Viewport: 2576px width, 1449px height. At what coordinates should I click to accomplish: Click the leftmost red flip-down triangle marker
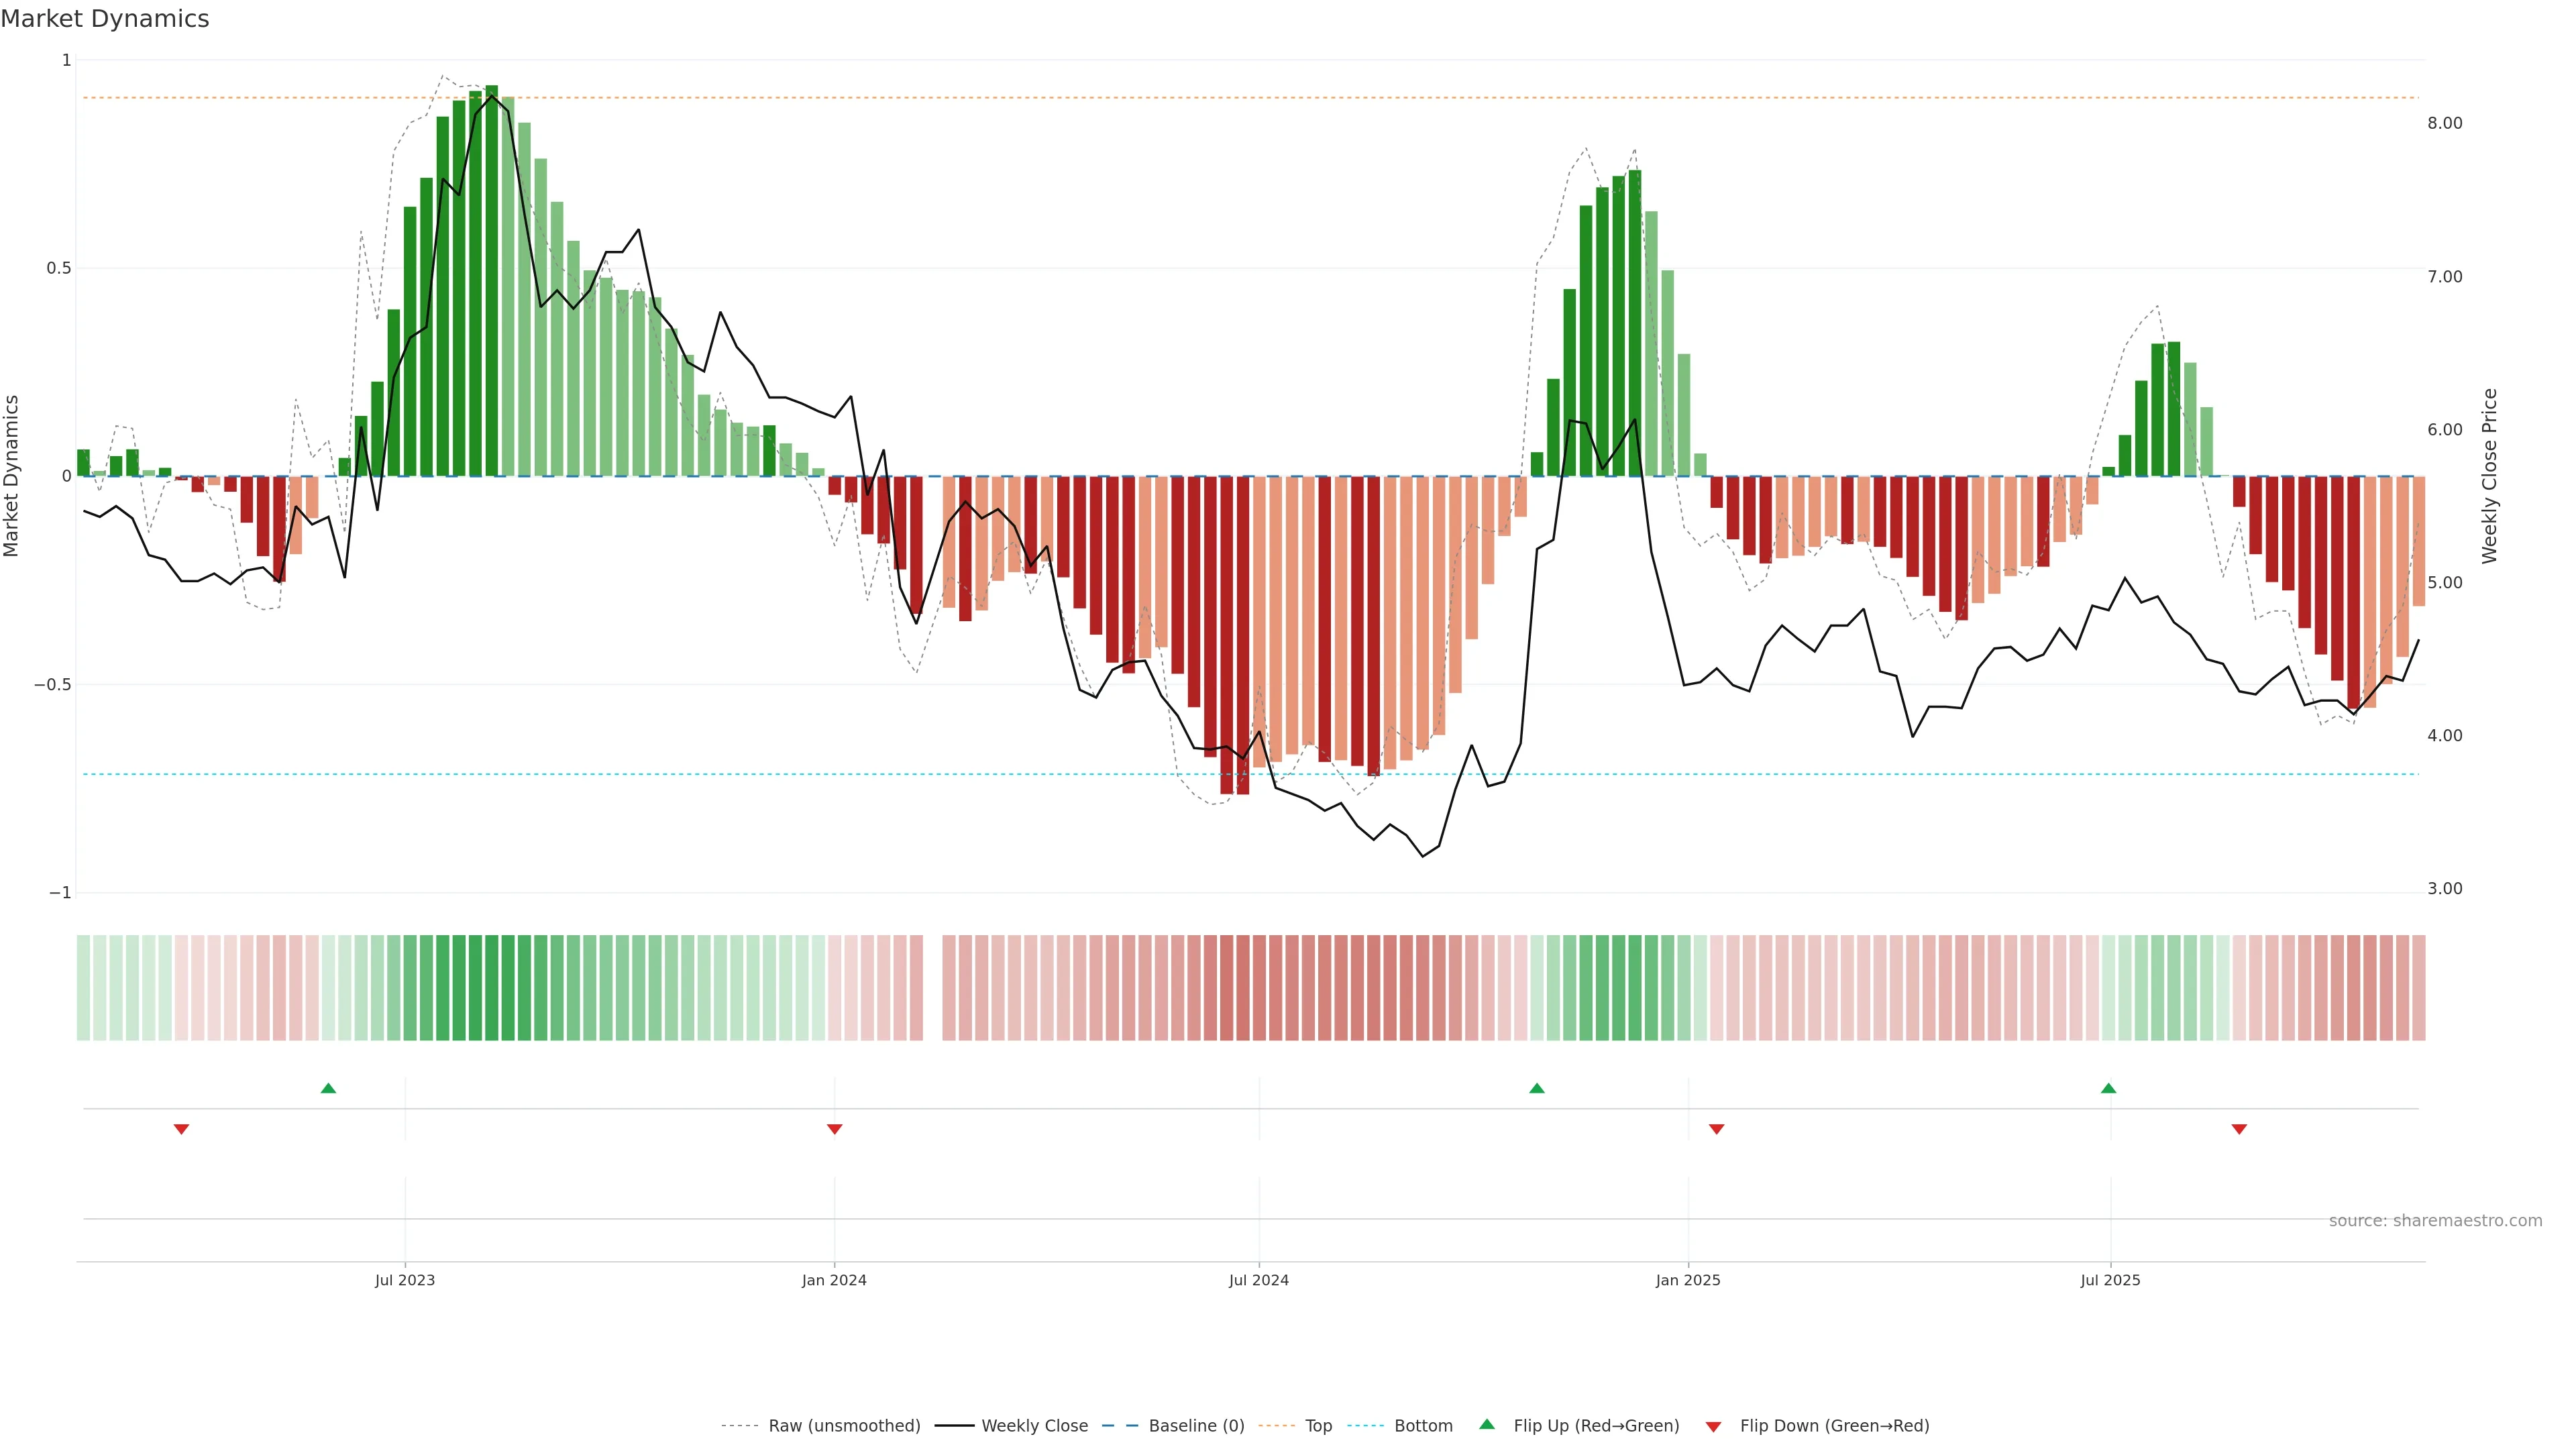[181, 1129]
